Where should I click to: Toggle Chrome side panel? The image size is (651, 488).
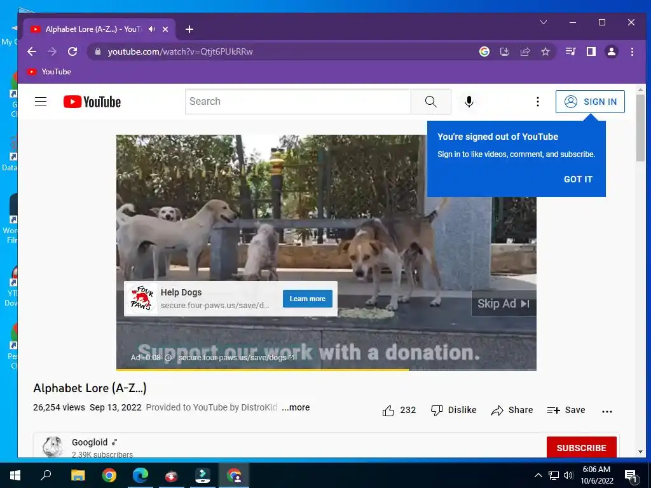591,51
